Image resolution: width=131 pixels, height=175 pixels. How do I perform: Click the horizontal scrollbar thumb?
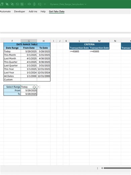tap(117, 168)
